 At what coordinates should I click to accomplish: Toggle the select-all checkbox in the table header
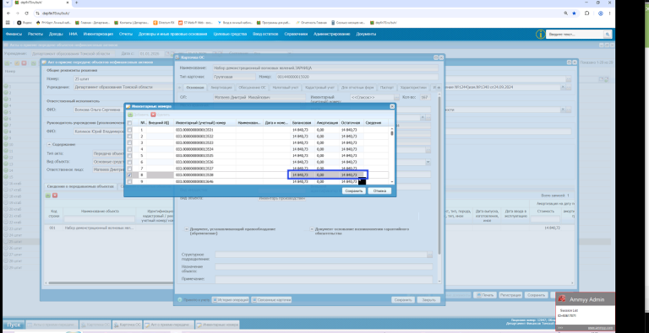click(129, 123)
